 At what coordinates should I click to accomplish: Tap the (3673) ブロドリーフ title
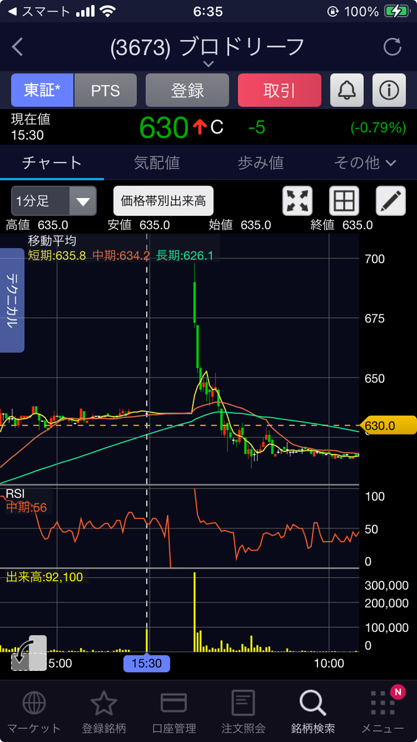coord(208,48)
